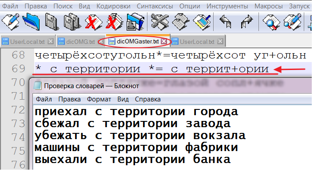Screen dimensions: 334x171
Task: Click line number 74 in the margin
Action: 18,137
